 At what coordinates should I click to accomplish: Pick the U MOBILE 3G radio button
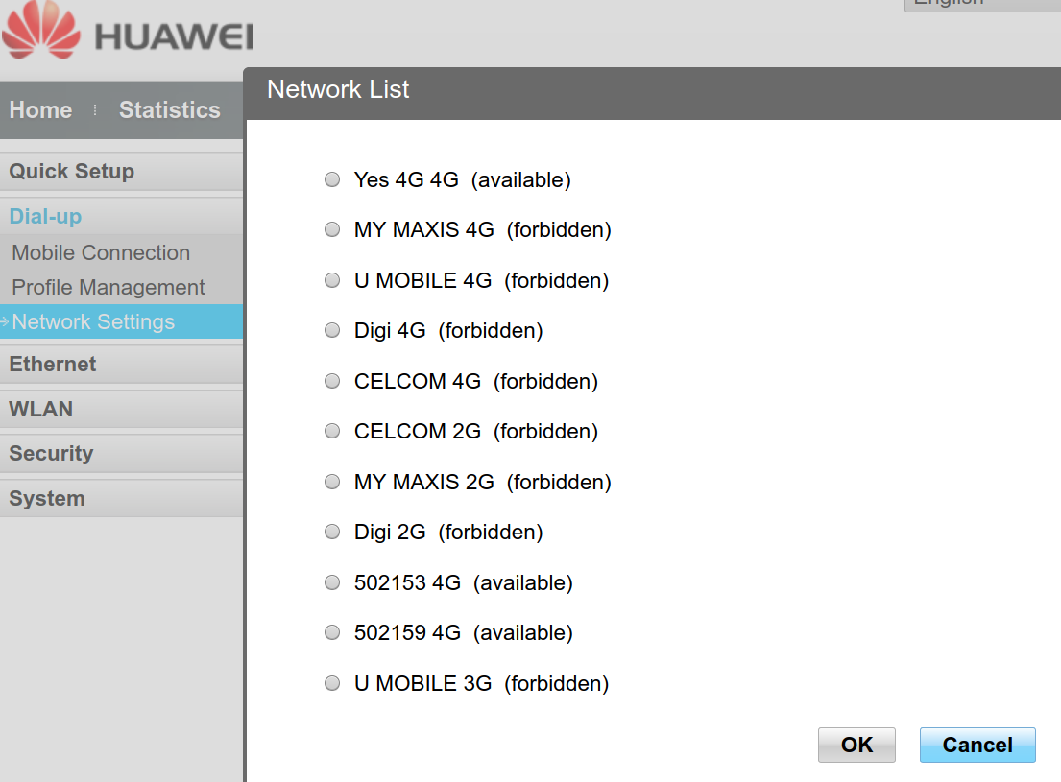(x=332, y=683)
